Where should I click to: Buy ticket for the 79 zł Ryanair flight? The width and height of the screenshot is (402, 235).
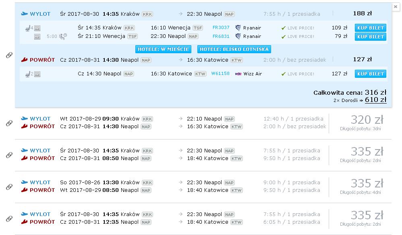(371, 36)
